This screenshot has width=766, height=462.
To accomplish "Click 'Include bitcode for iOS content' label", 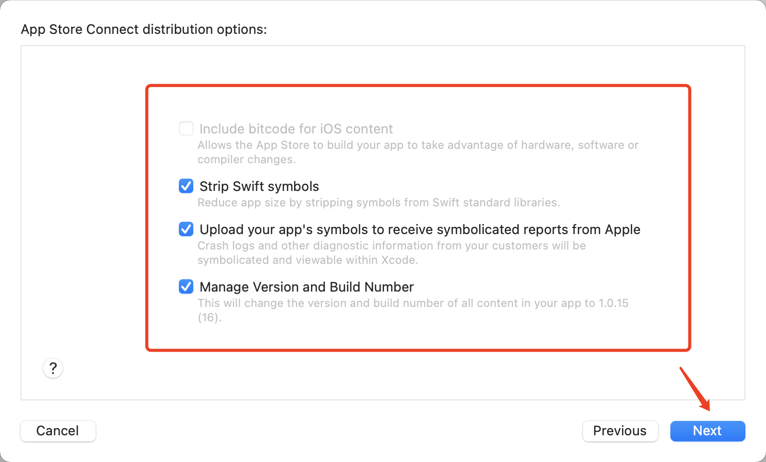I will coord(296,129).
